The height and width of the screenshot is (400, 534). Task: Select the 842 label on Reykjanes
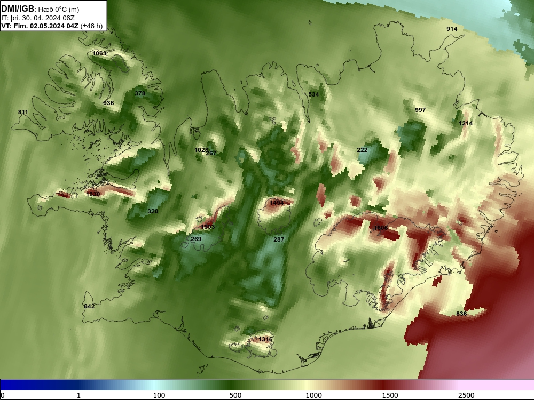click(x=89, y=306)
